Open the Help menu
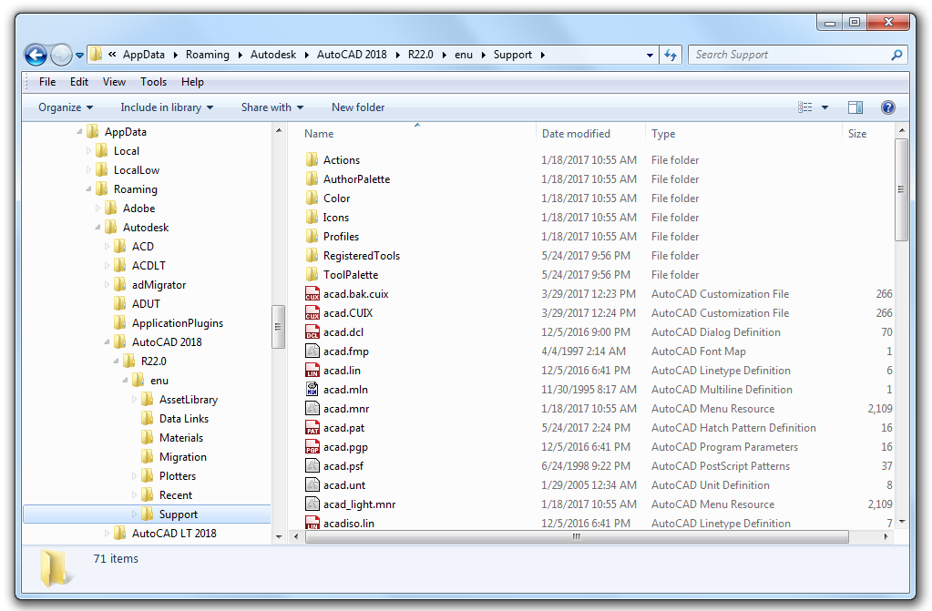This screenshot has width=932, height=611. (192, 82)
